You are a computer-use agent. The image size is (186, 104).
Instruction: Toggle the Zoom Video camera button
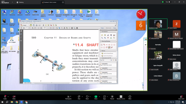(x=14, y=97)
